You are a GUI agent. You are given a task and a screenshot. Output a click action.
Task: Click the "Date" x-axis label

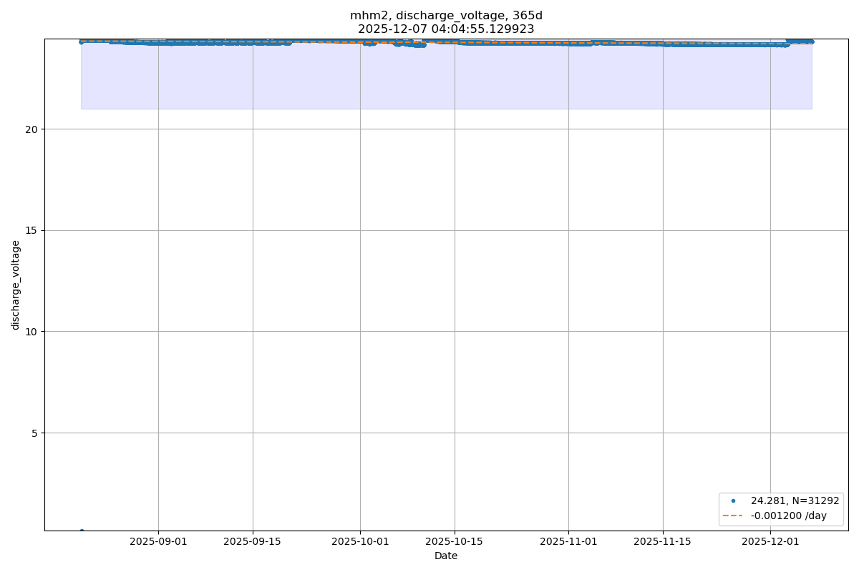pos(446,556)
